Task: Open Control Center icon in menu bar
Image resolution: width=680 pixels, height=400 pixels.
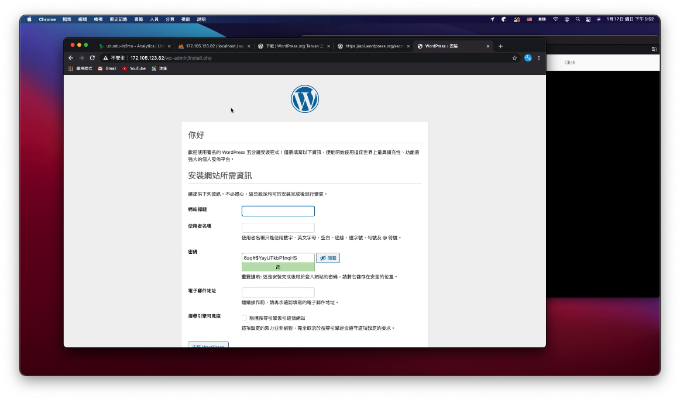Action: [588, 19]
